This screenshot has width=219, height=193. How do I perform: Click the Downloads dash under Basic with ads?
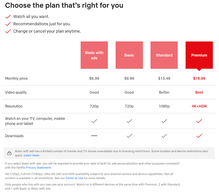click(x=94, y=136)
